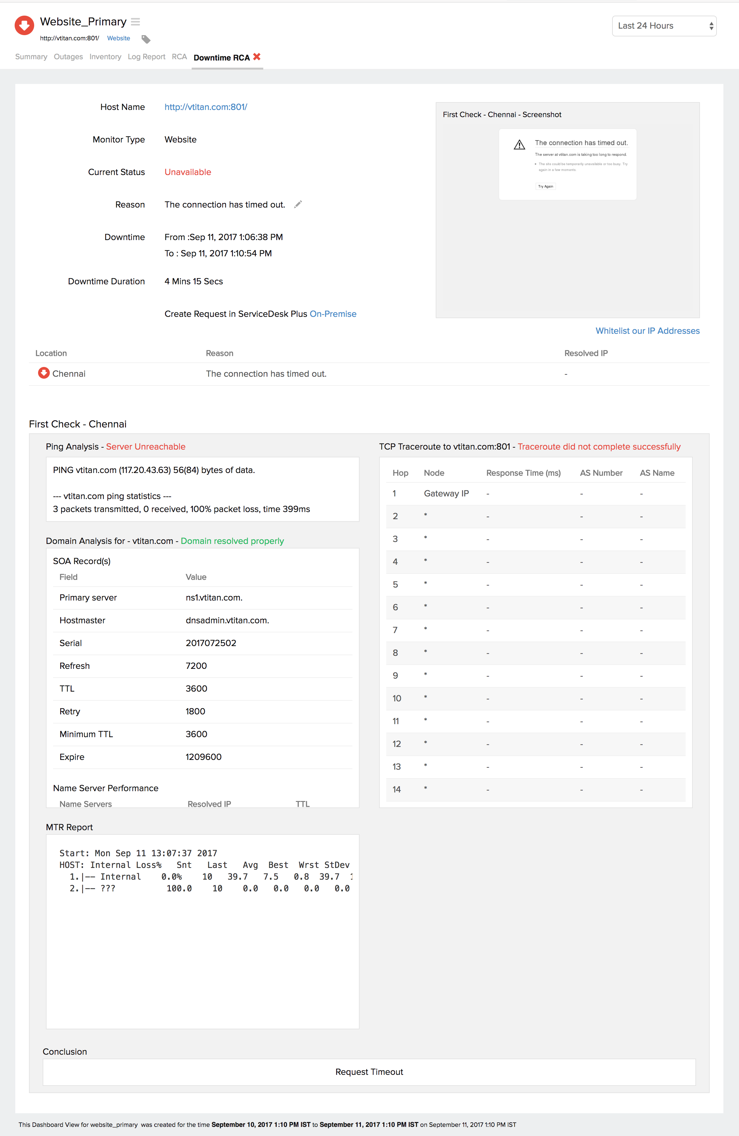Click the tag icon under monitor name
739x1136 pixels.
(x=146, y=39)
